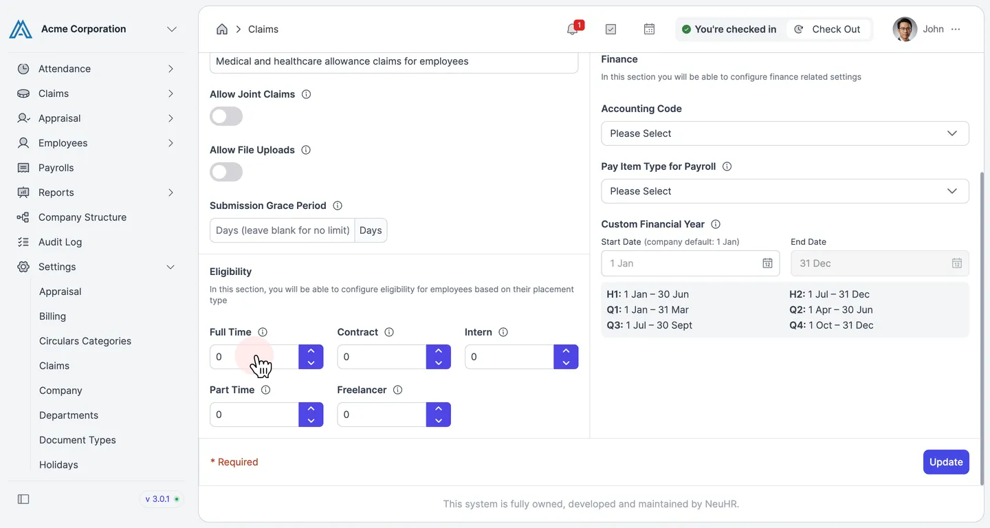Open the calendar icon in top bar

click(649, 29)
